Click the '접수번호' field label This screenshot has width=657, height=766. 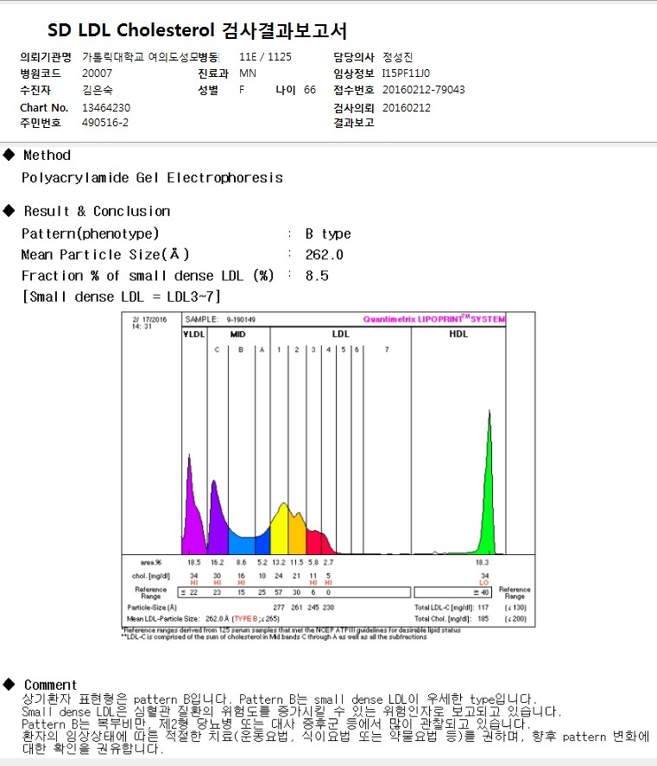(x=354, y=90)
